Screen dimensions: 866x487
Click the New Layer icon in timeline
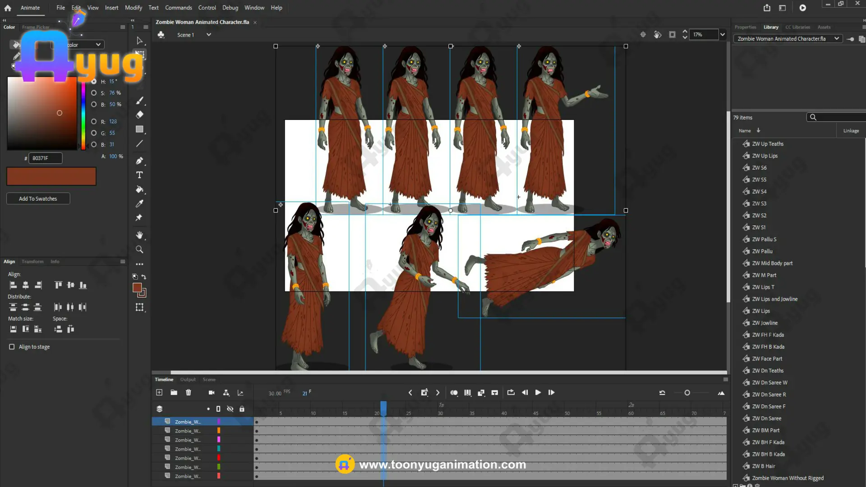pyautogui.click(x=159, y=393)
